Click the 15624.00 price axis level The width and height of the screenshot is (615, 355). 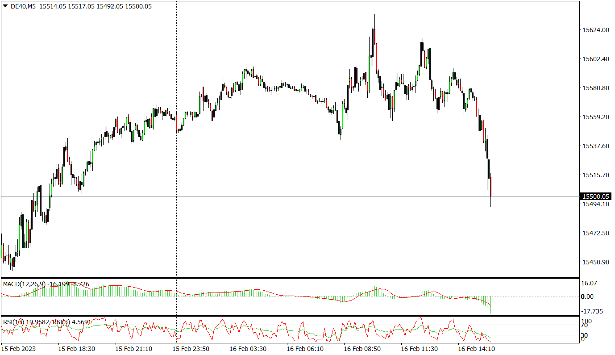tap(596, 30)
